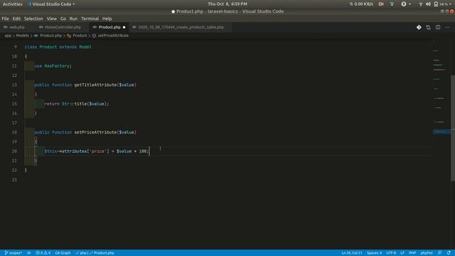
Task: Open Git Graph from status bar
Action: [63, 253]
